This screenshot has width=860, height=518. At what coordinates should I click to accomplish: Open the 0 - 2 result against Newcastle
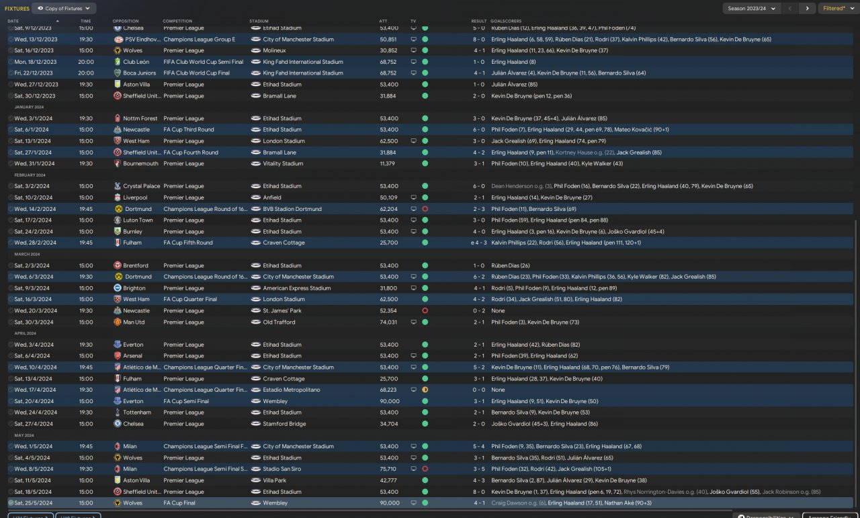click(x=478, y=310)
